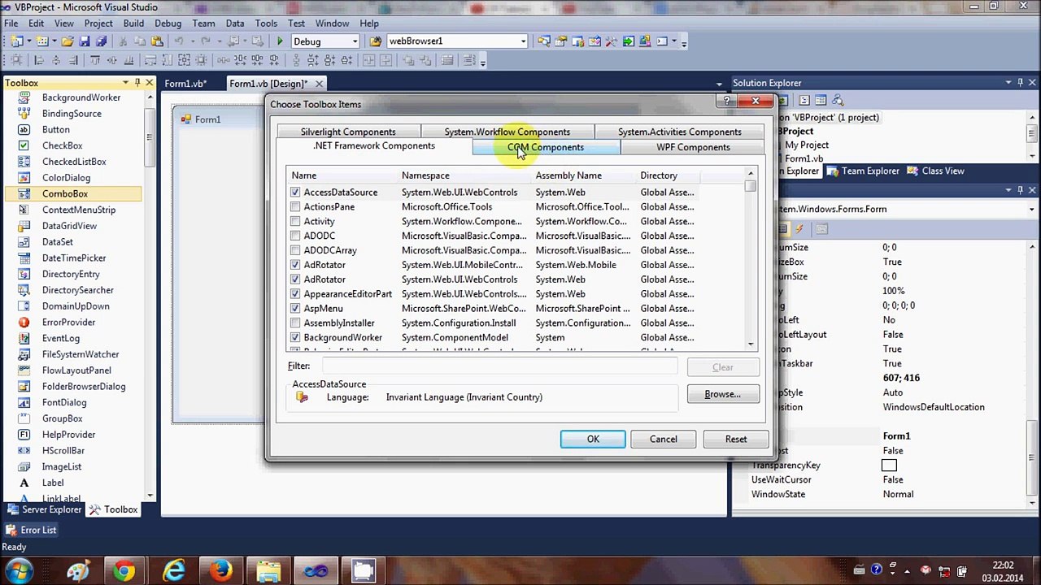Switch to the Form1.vb* code tab
This screenshot has height=585, width=1041.
[x=185, y=84]
